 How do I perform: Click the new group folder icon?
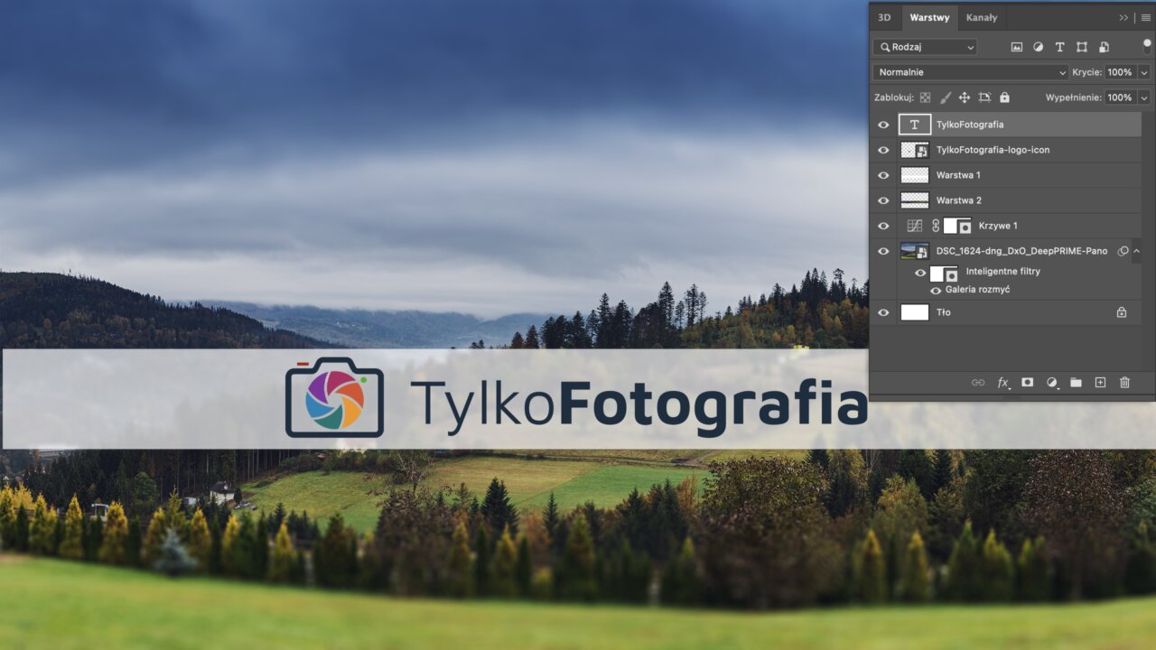tap(1076, 383)
